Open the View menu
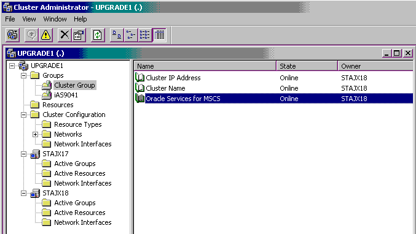The width and height of the screenshot is (416, 234). pyautogui.click(x=29, y=19)
